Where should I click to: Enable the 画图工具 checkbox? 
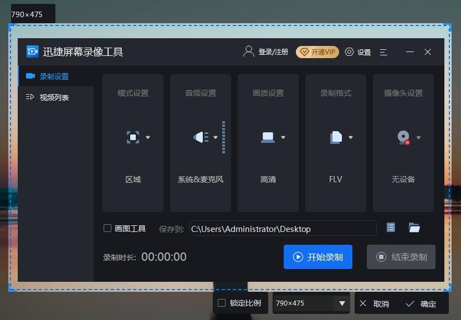[107, 228]
